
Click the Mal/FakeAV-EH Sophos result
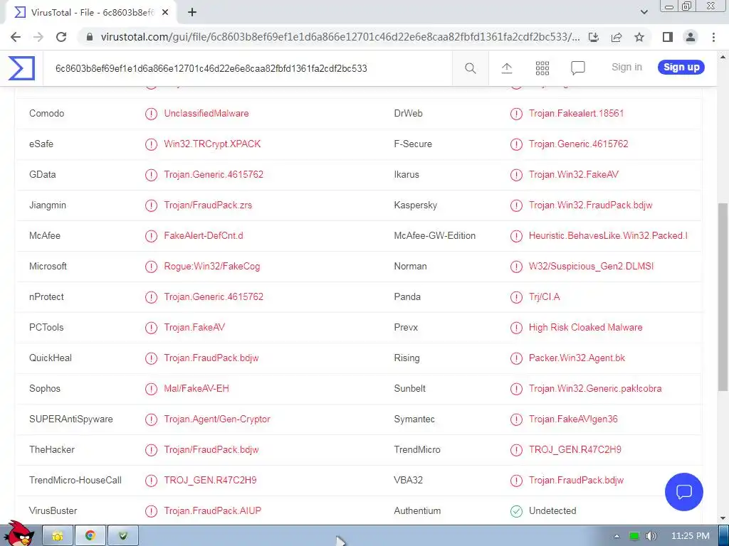(196, 389)
